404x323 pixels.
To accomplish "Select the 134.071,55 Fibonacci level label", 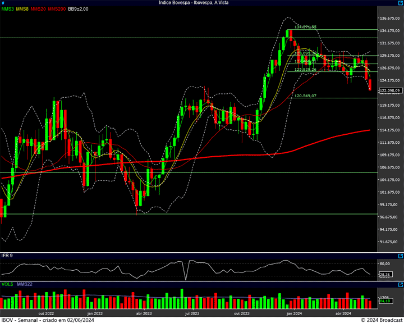I will coord(306,26).
